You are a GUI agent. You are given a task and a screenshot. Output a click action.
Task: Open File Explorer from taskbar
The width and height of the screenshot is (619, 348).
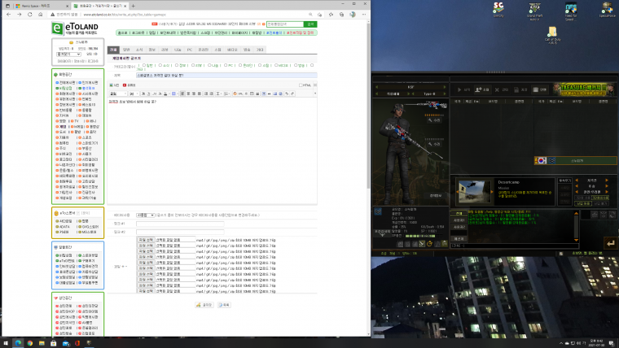pyautogui.click(x=42, y=343)
